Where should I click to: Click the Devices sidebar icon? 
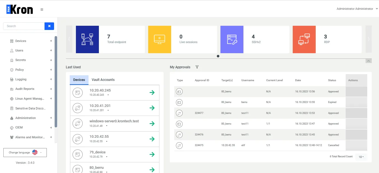(x=12, y=41)
